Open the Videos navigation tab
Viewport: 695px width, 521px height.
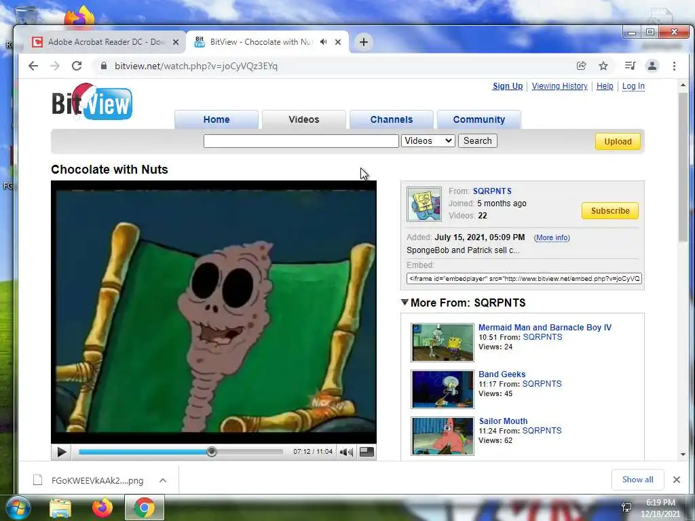tap(303, 119)
